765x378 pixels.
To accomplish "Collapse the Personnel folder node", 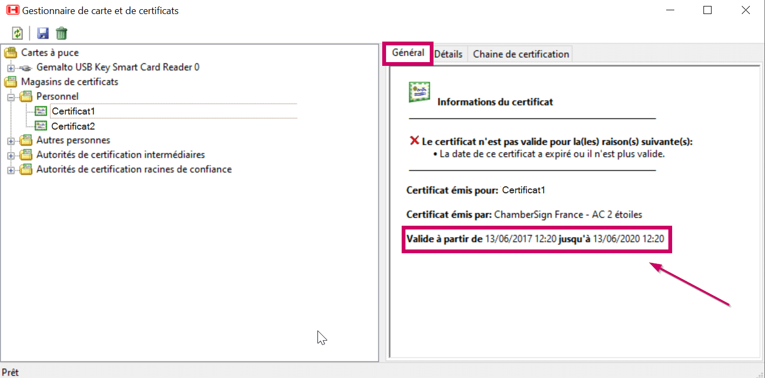I will pos(11,97).
